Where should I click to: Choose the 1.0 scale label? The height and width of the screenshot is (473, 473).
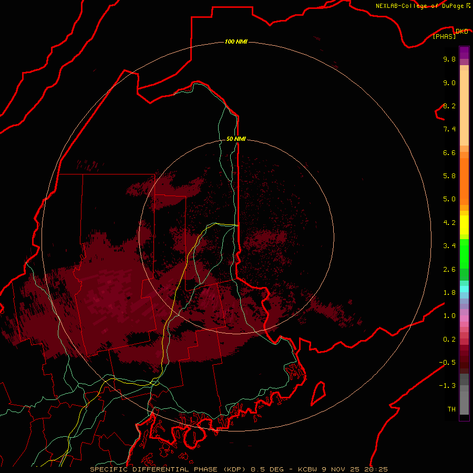(449, 316)
